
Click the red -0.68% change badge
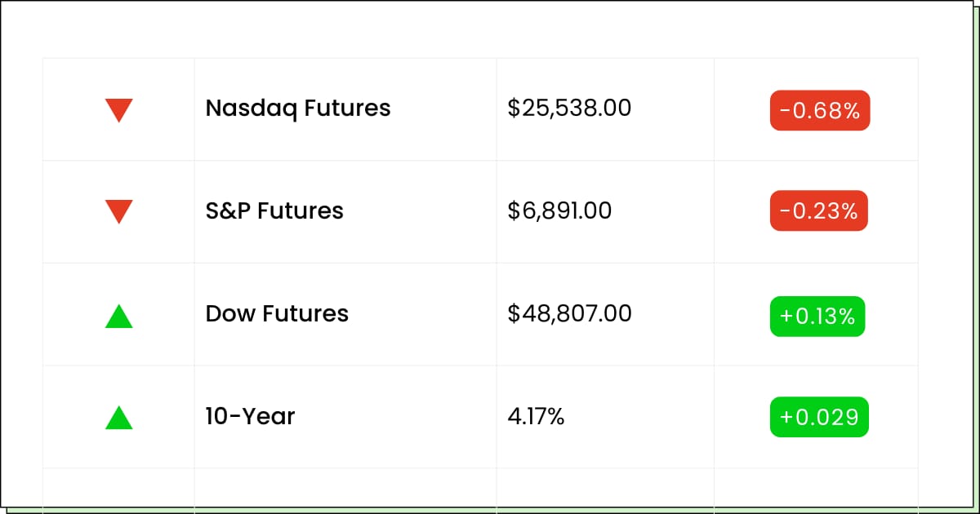[820, 111]
